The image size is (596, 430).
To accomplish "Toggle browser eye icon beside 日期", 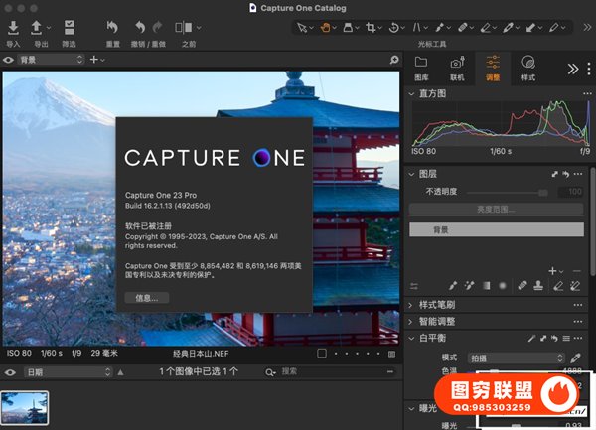I will 9,371.
